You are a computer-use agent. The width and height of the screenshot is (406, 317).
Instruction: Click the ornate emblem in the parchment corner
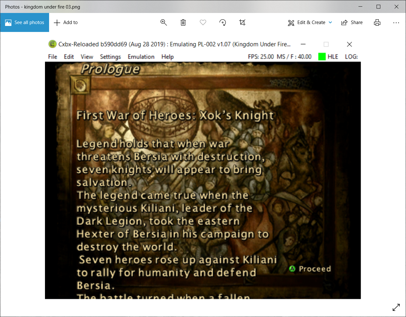tap(80, 84)
